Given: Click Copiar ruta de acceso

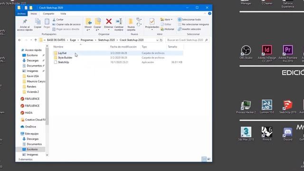Looking at the screenshot, I should pos(66,24).
